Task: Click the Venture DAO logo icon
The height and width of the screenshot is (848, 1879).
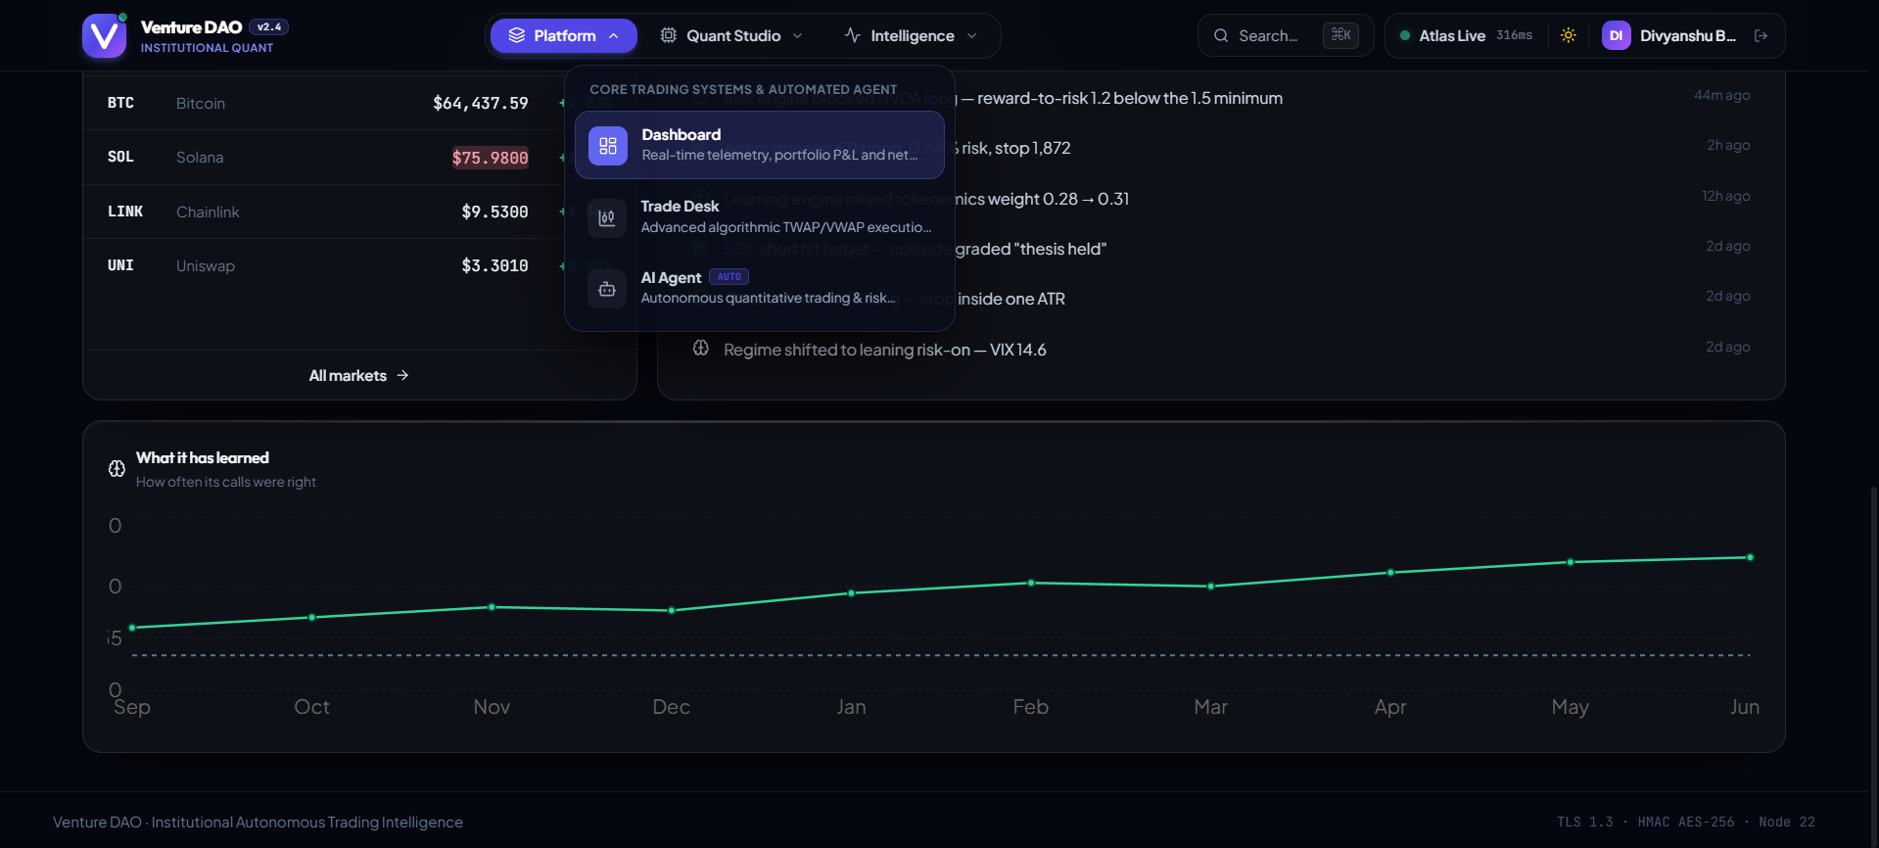Action: click(104, 36)
